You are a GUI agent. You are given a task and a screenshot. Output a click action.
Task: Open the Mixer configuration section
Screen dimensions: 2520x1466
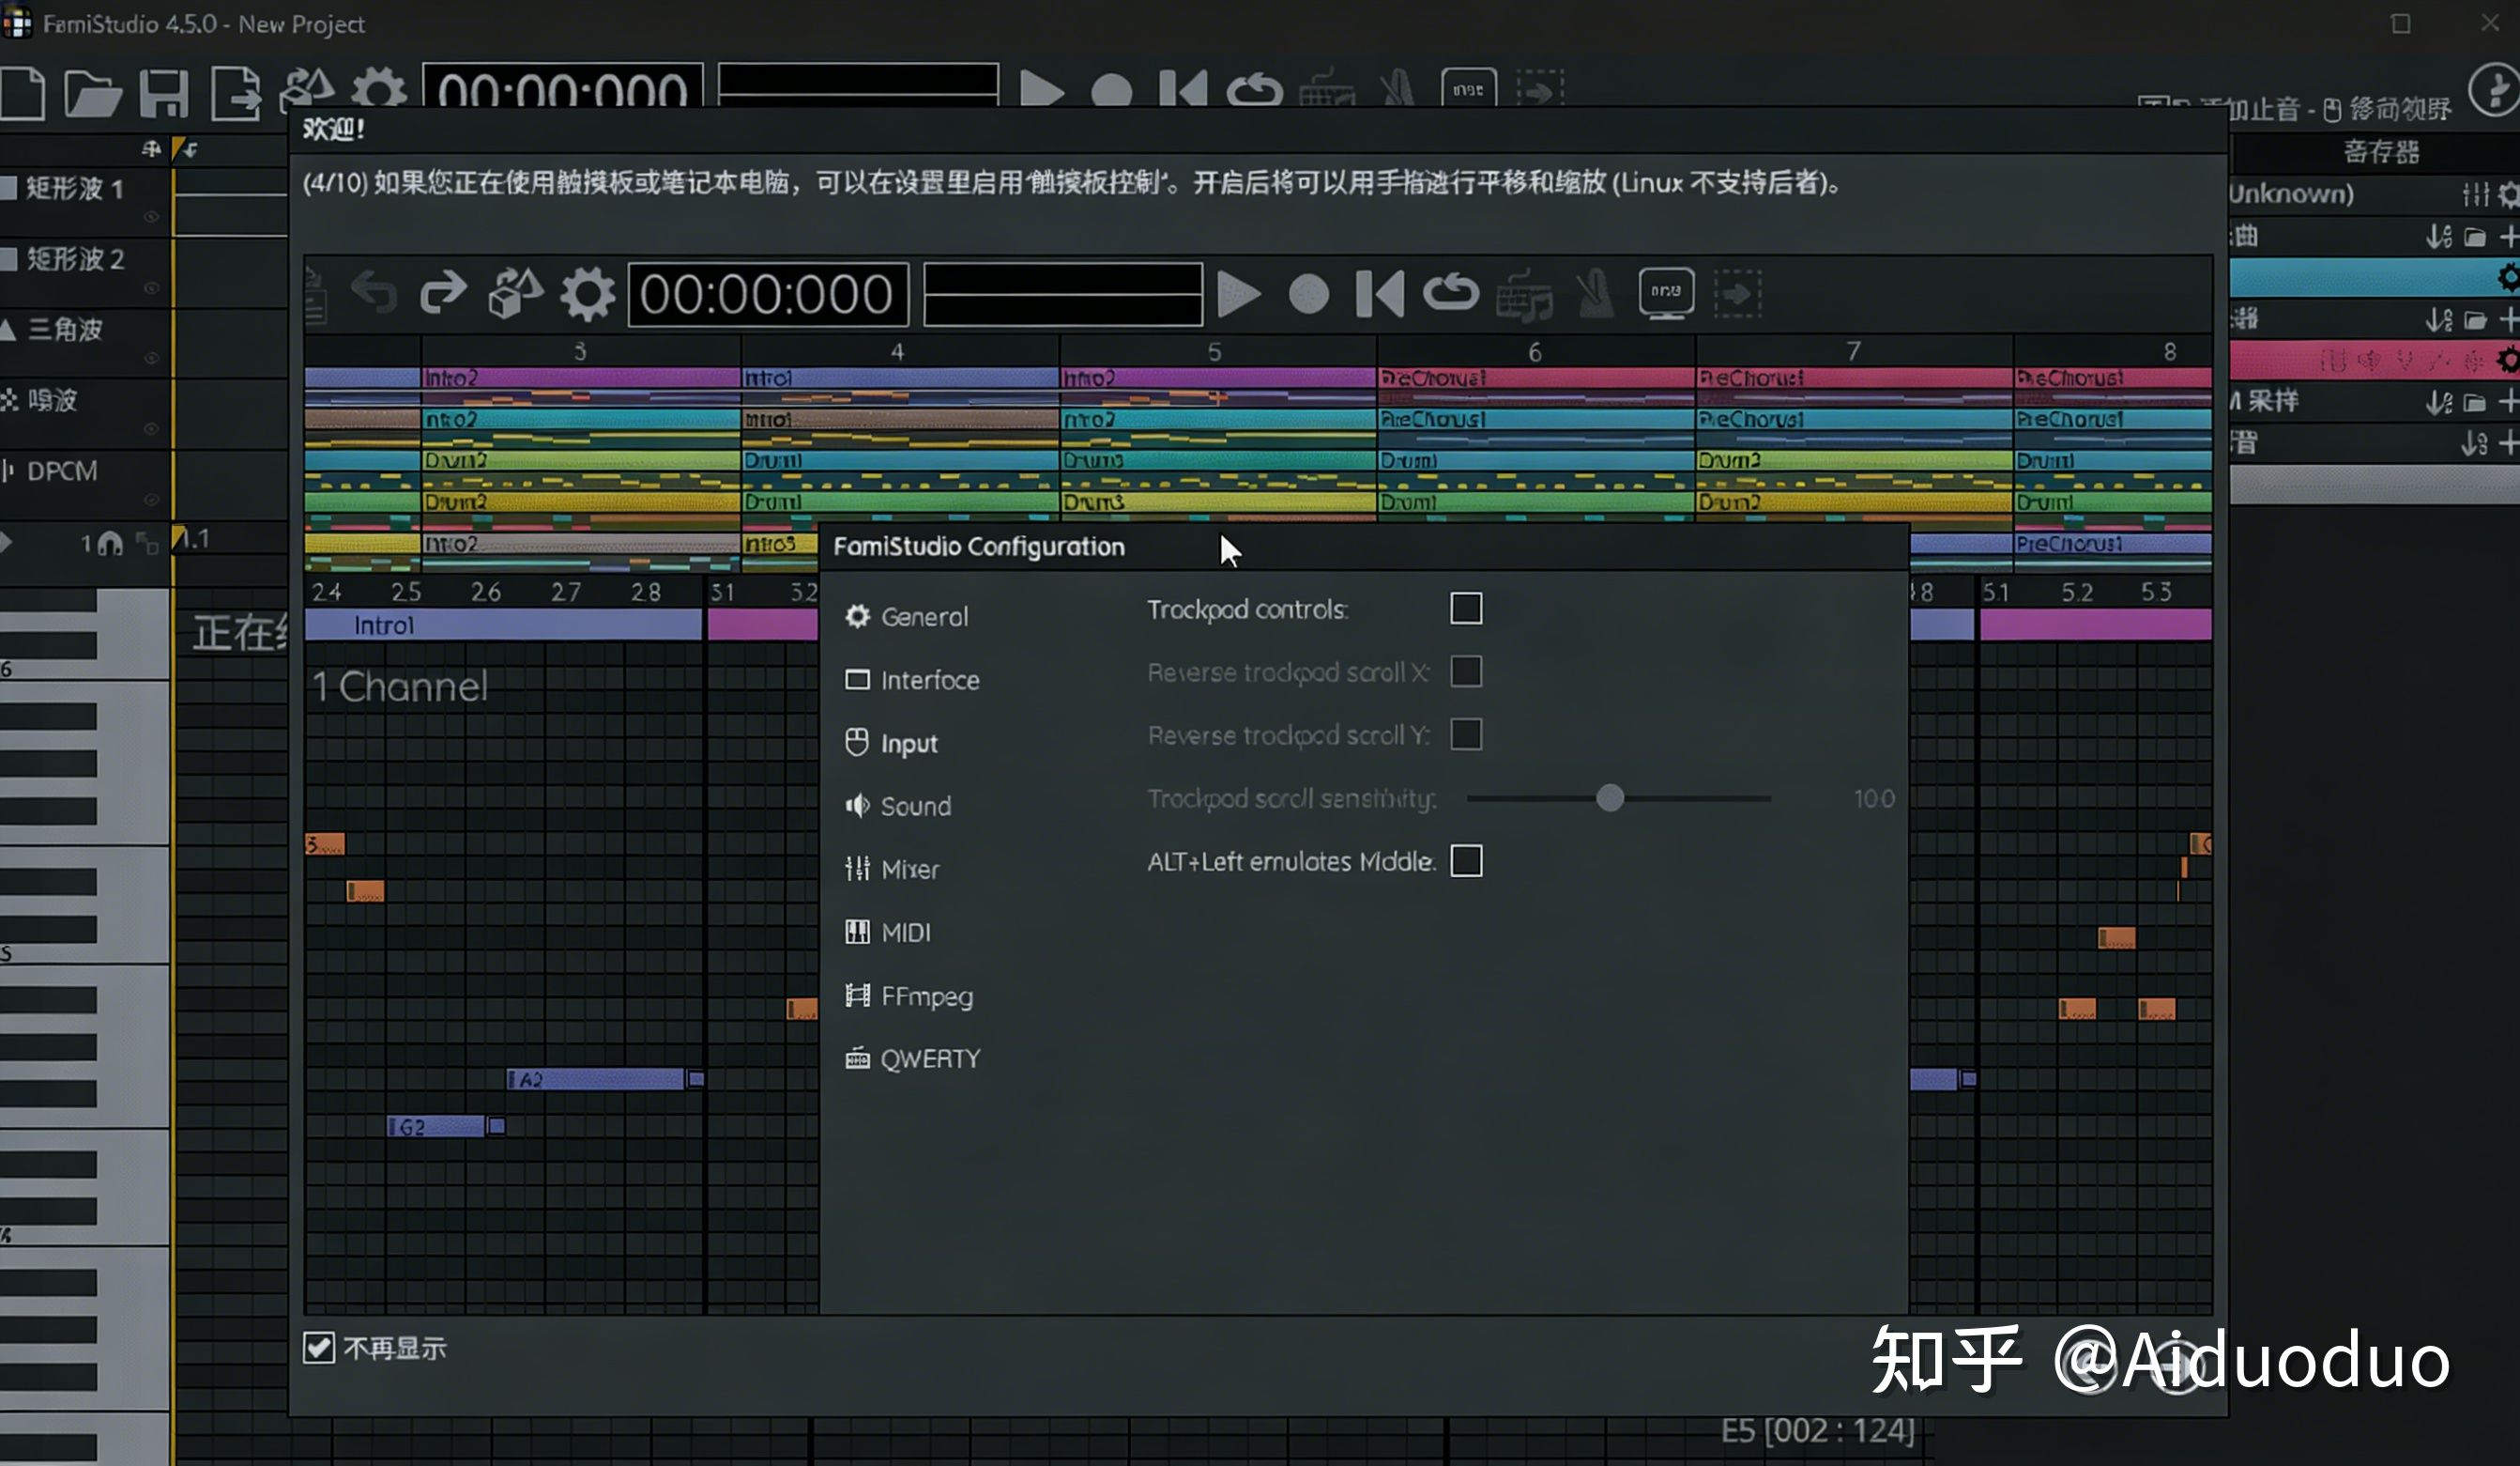(x=891, y=870)
